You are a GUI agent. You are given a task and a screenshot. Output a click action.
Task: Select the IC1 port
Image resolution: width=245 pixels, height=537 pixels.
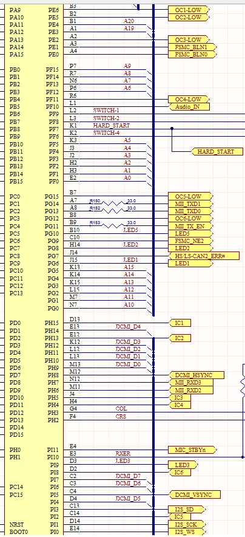coord(180,323)
